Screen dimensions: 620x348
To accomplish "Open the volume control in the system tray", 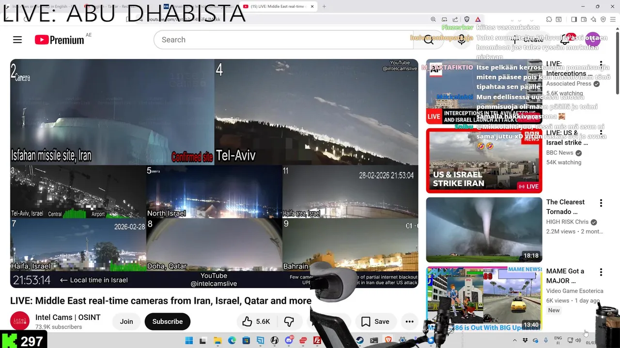I will 578,340.
